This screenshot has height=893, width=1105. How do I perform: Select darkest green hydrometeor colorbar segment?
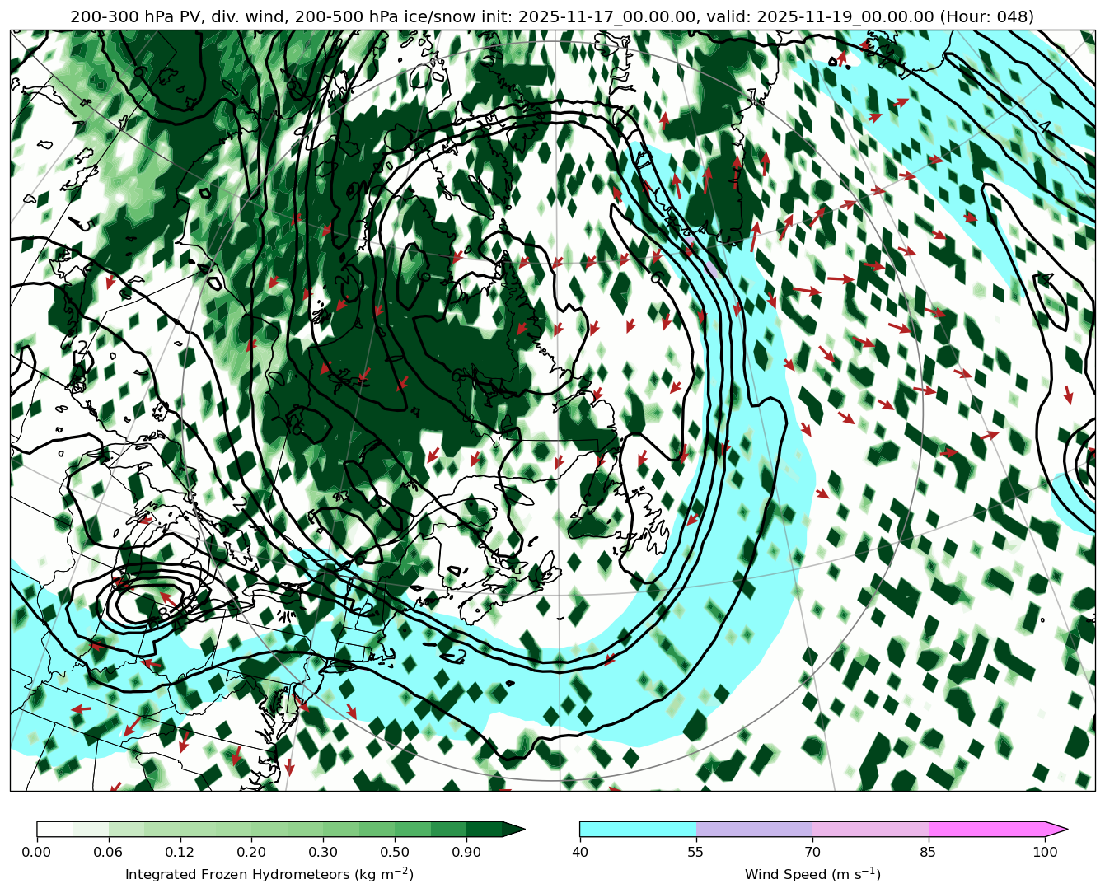pos(484,829)
